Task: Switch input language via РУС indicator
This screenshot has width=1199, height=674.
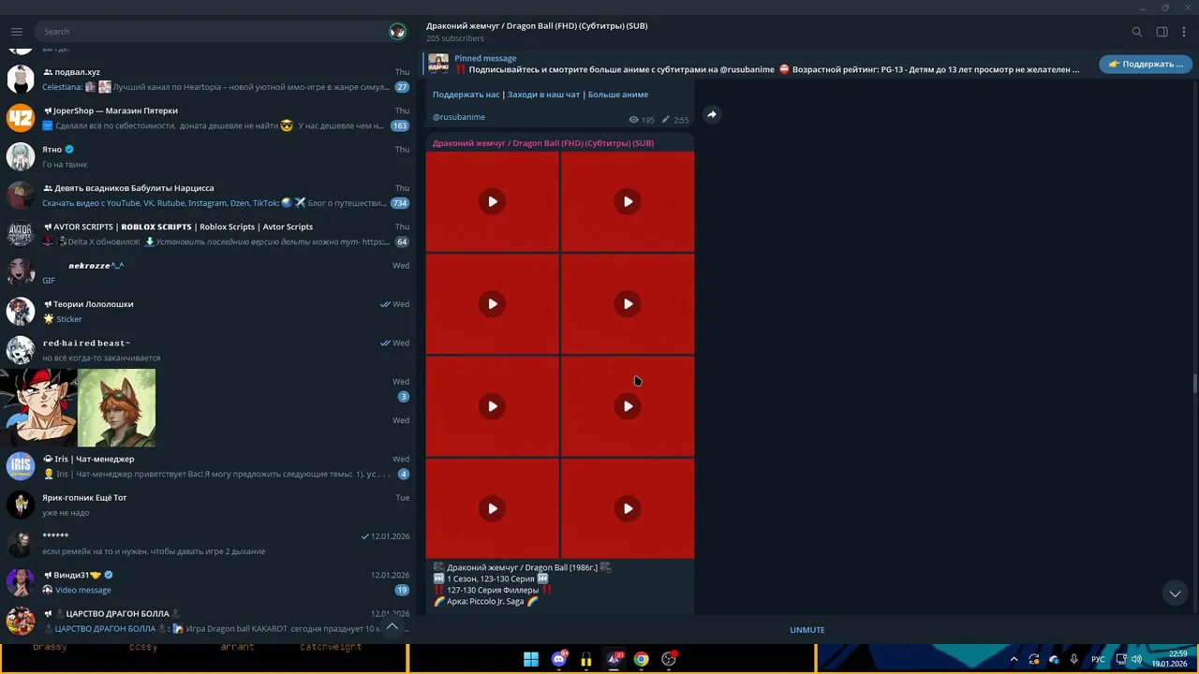Action: [x=1098, y=659]
